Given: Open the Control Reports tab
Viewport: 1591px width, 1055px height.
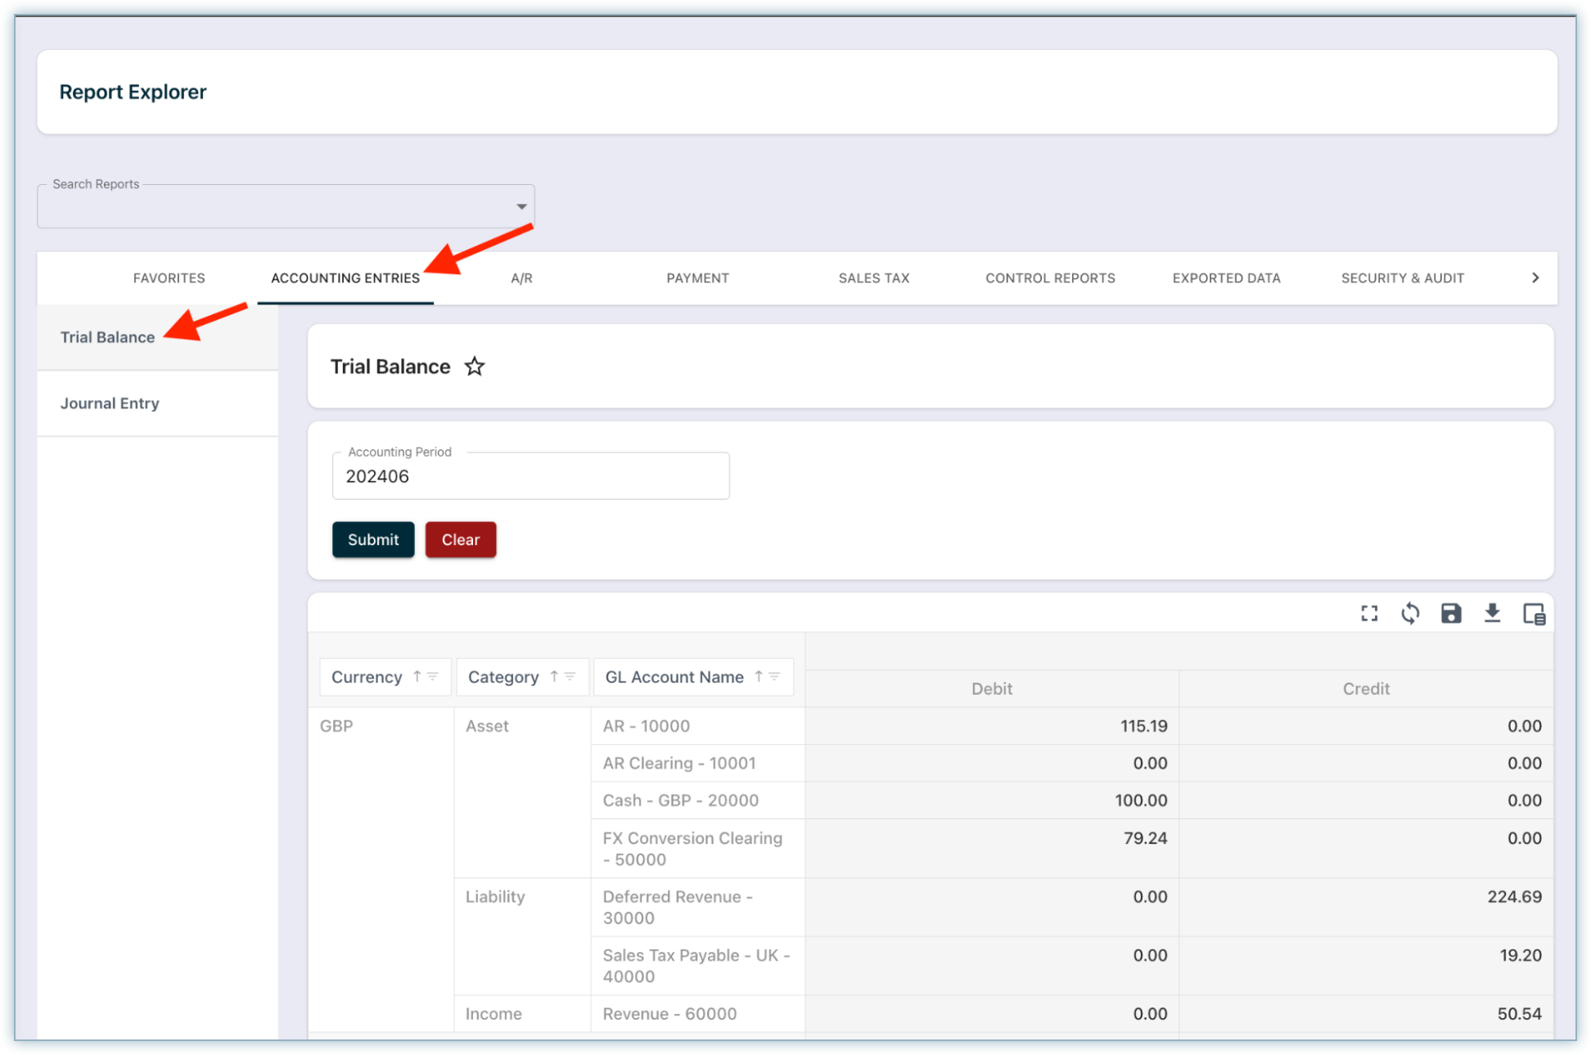Looking at the screenshot, I should [x=1050, y=278].
